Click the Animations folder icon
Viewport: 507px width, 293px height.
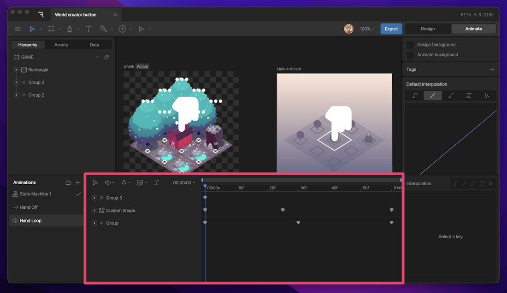(68, 182)
